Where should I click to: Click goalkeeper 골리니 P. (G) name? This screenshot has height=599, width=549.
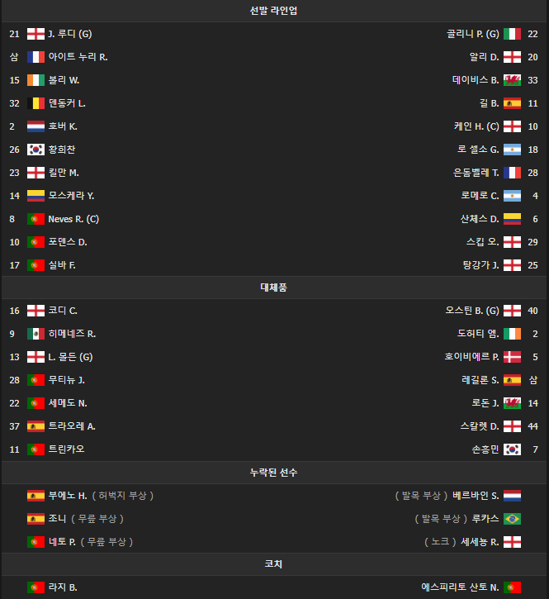click(x=472, y=34)
